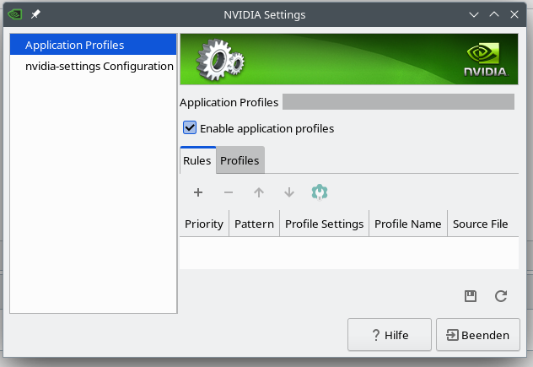Click the Beenden quit button
Screen dimensions: 533x367
[x=478, y=335]
